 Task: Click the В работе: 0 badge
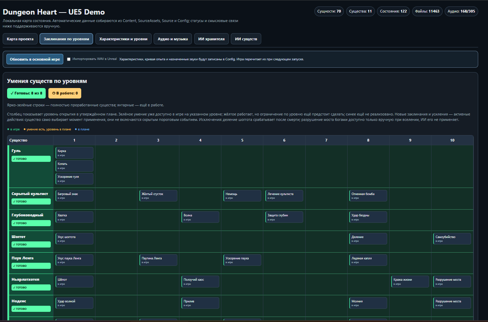point(65,93)
